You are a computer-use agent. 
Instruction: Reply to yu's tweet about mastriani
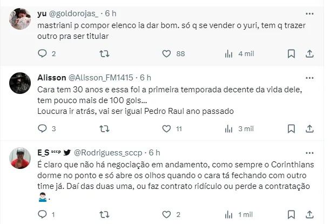[x=43, y=53]
